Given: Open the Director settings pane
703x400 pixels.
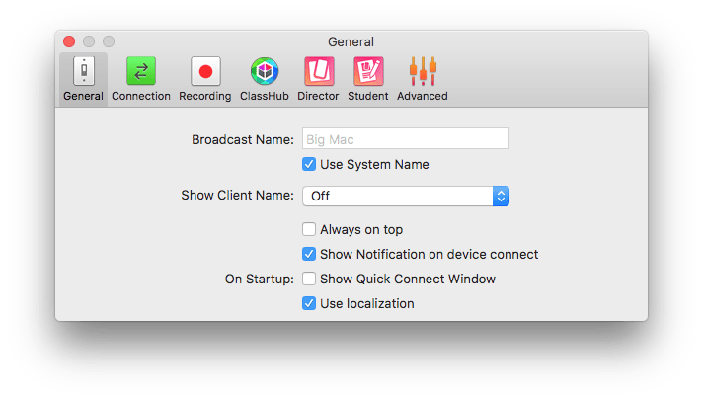Looking at the screenshot, I should pyautogui.click(x=318, y=72).
